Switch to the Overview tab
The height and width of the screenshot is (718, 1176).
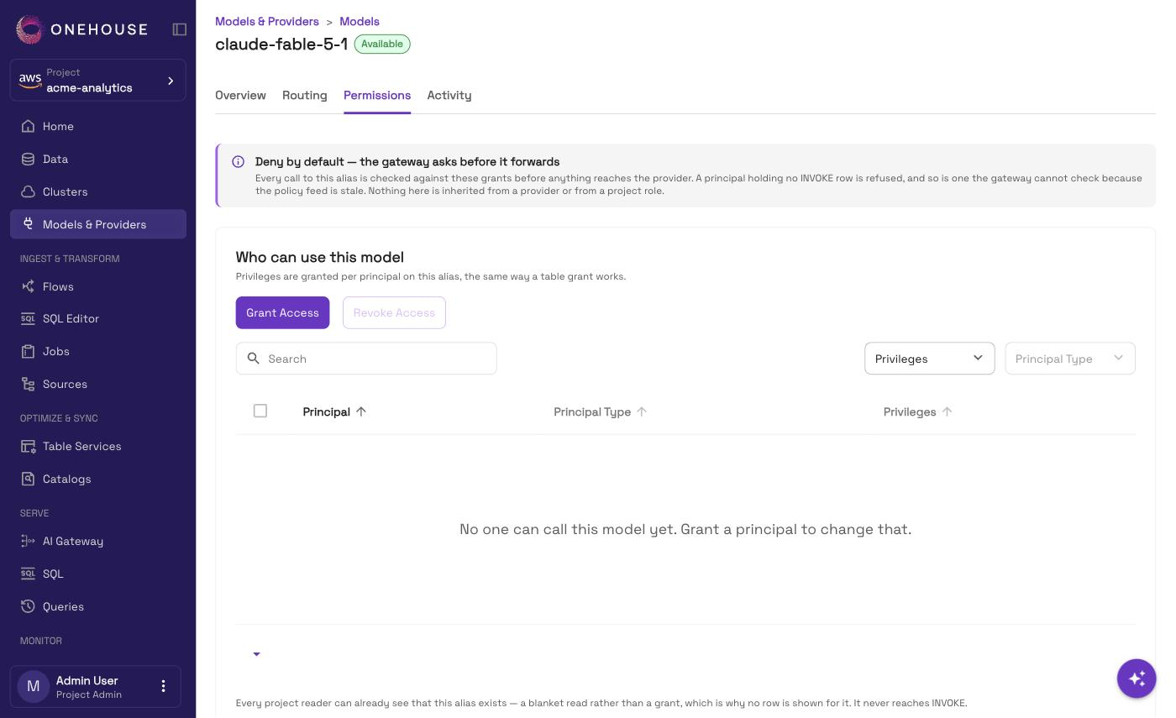pyautogui.click(x=240, y=95)
